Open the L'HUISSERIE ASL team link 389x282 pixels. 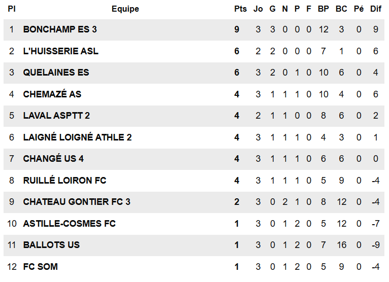tap(61, 51)
